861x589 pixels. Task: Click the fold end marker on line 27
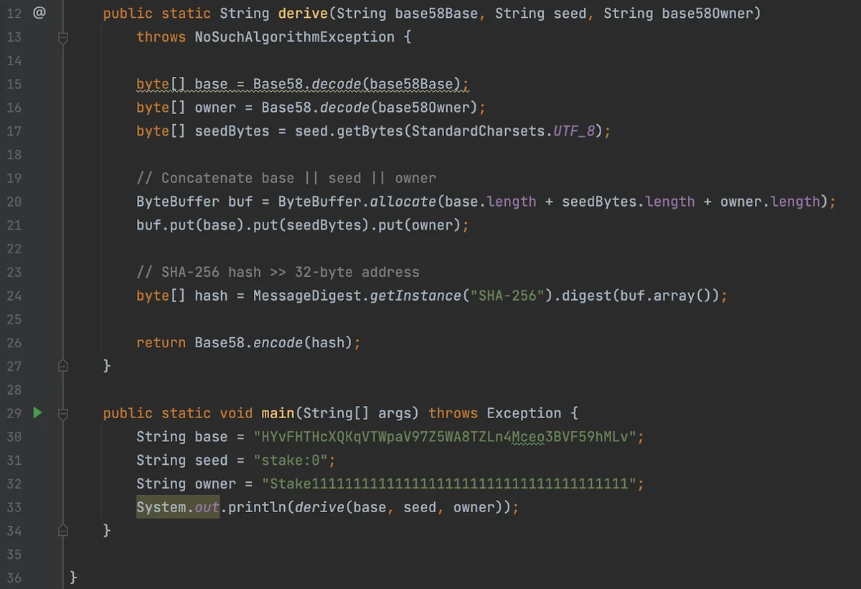tap(63, 366)
